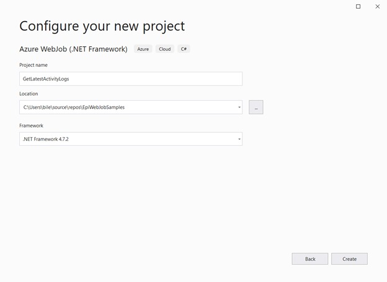
Task: Maximize the dialog window
Action: pos(358,7)
